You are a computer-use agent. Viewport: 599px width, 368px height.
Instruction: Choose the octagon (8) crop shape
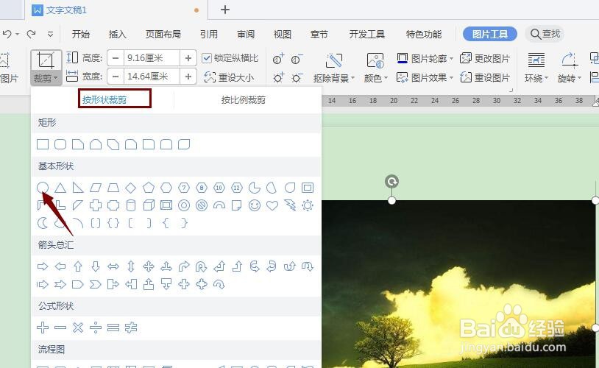[x=202, y=188]
